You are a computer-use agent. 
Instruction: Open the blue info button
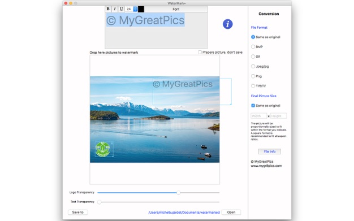227,24
